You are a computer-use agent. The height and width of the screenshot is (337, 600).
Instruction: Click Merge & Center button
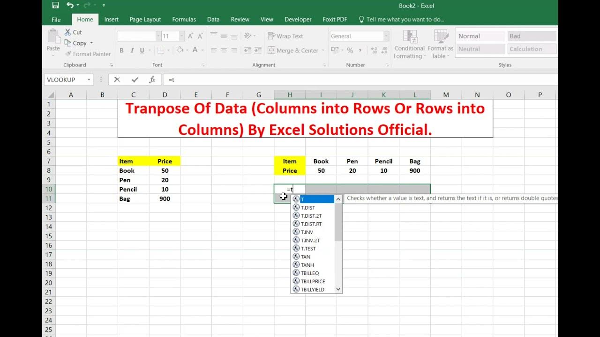click(293, 51)
